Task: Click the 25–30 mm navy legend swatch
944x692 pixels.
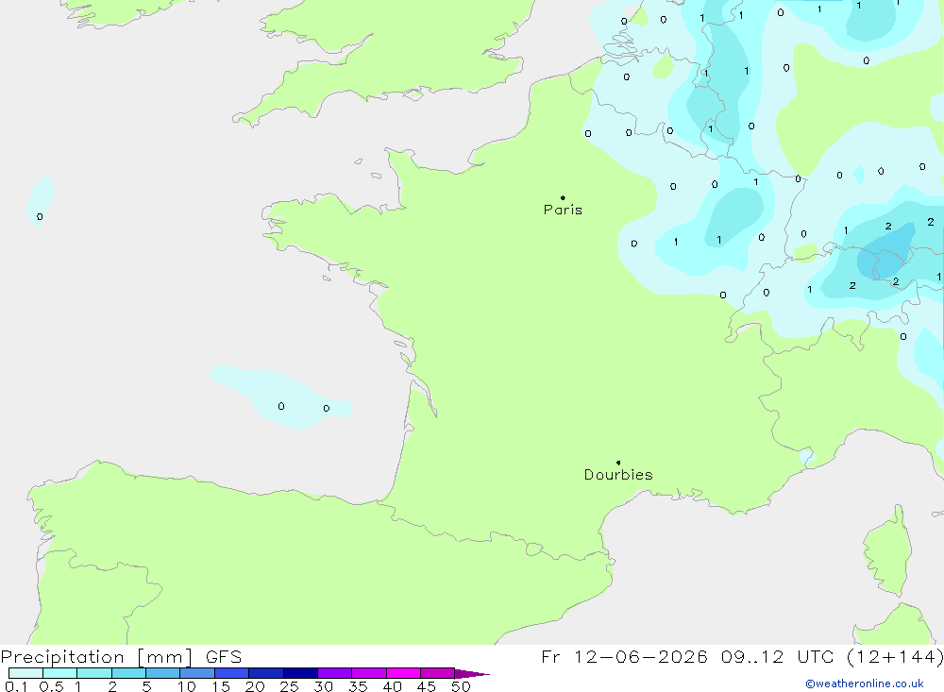Action: (300, 673)
